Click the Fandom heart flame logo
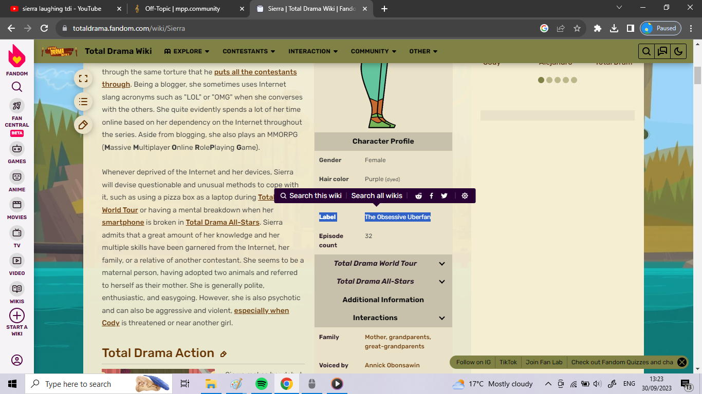702x394 pixels. coord(17,55)
